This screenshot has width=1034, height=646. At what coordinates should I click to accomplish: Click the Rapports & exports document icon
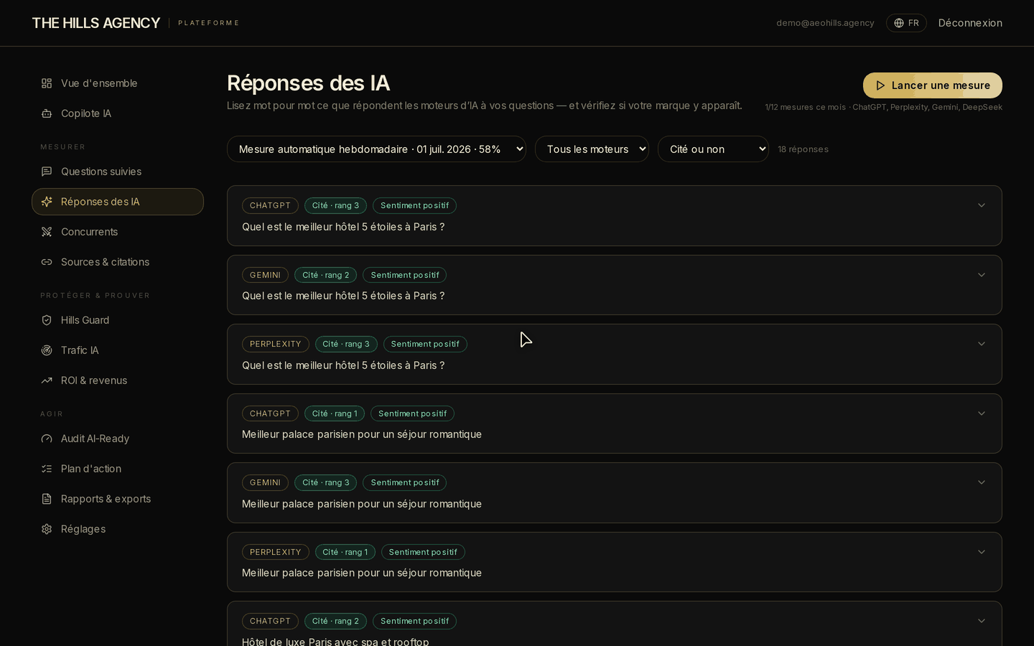pos(47,499)
